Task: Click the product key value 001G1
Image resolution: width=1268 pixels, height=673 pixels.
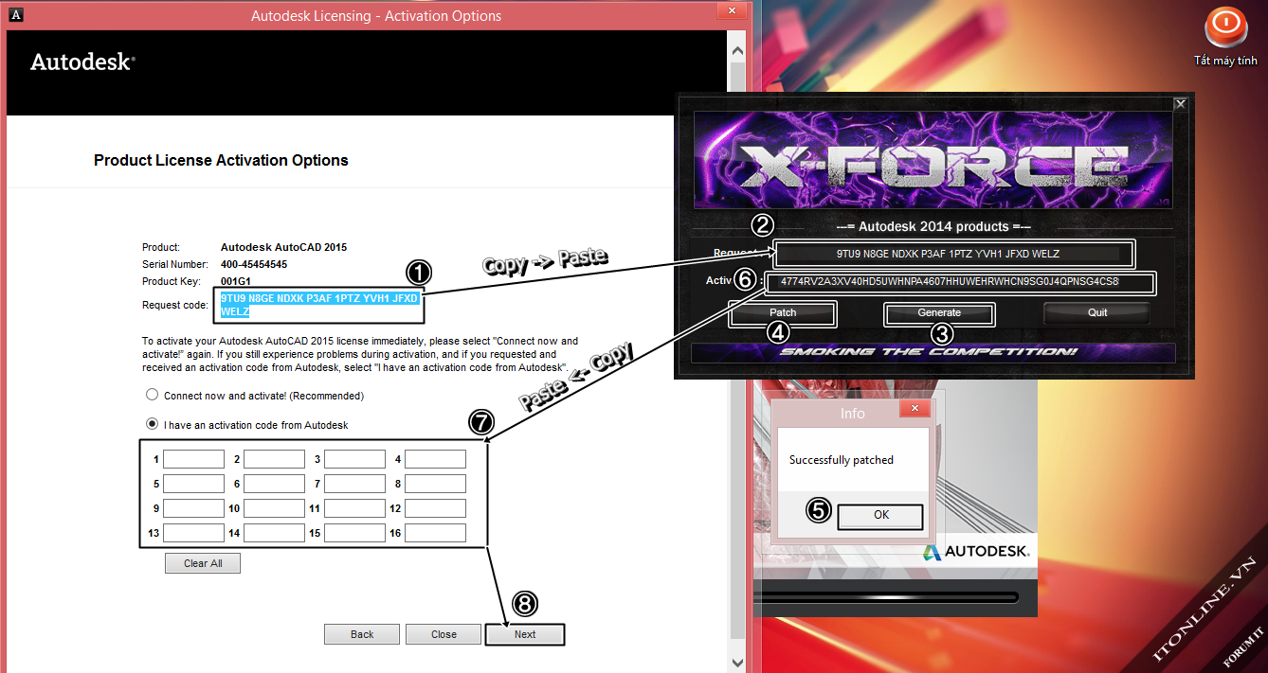Action: point(235,281)
